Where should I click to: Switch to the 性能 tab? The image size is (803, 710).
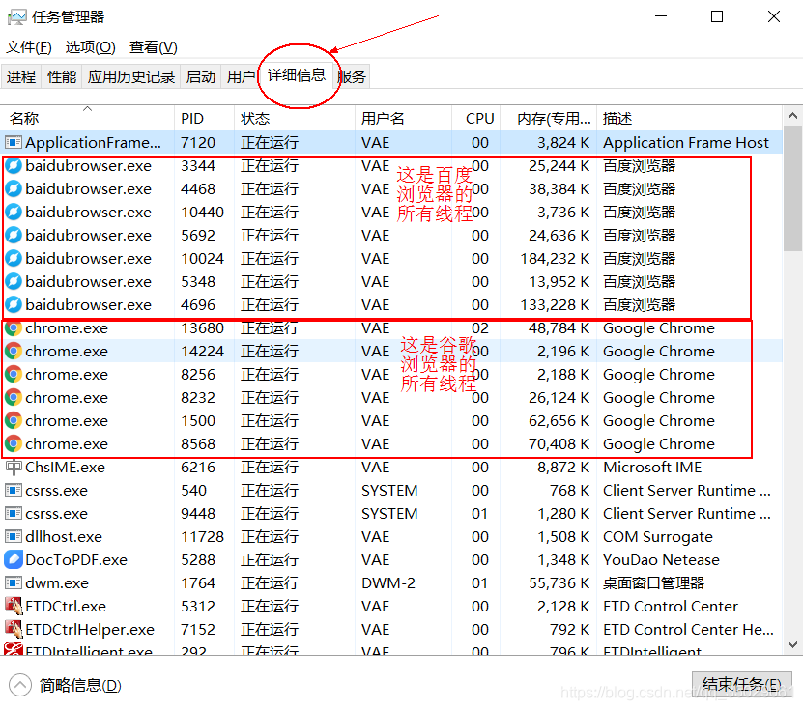pyautogui.click(x=62, y=76)
